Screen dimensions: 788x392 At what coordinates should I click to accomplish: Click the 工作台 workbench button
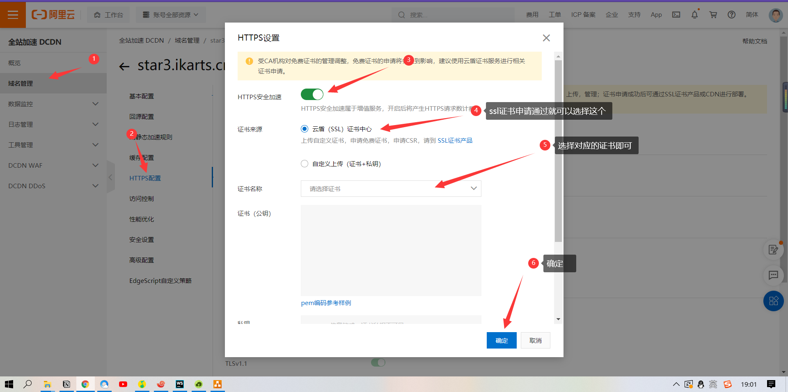point(108,15)
